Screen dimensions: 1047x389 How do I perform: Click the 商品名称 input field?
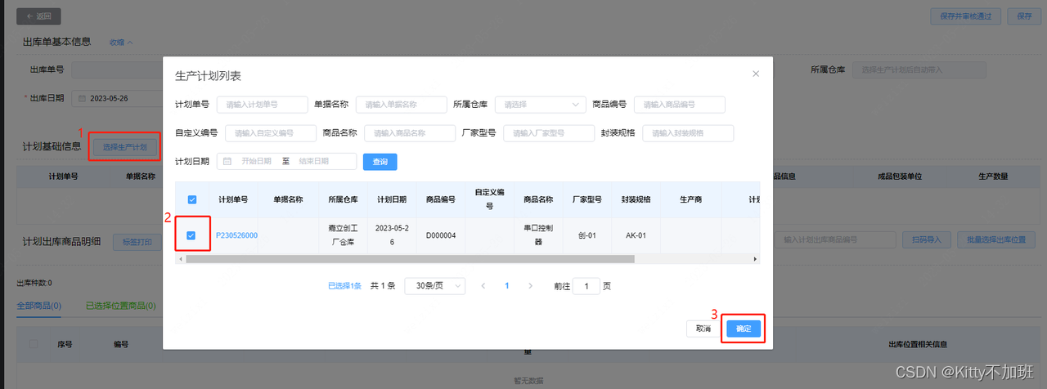410,133
